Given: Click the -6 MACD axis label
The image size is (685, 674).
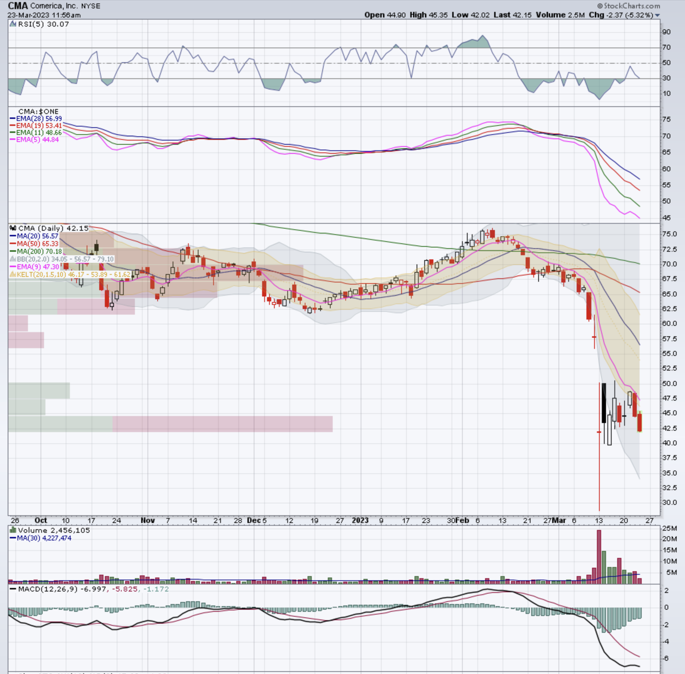Looking at the screenshot, I should 666,658.
